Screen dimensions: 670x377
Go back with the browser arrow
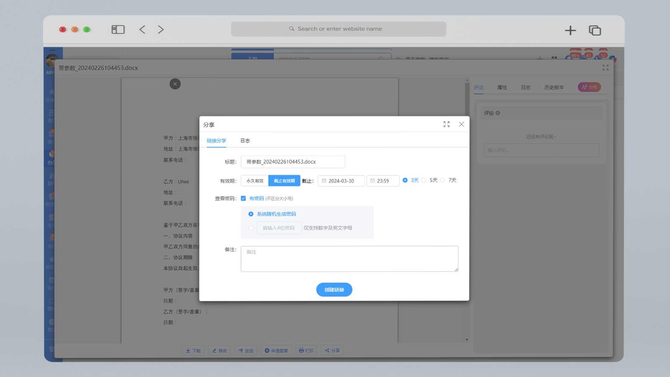pos(142,29)
